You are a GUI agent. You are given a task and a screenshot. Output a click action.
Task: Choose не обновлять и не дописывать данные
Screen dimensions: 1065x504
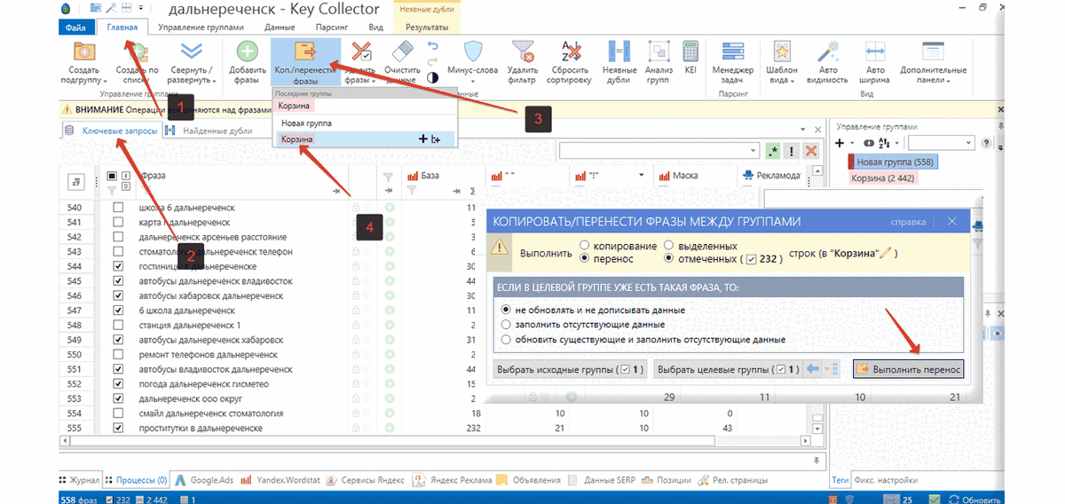[x=507, y=310]
